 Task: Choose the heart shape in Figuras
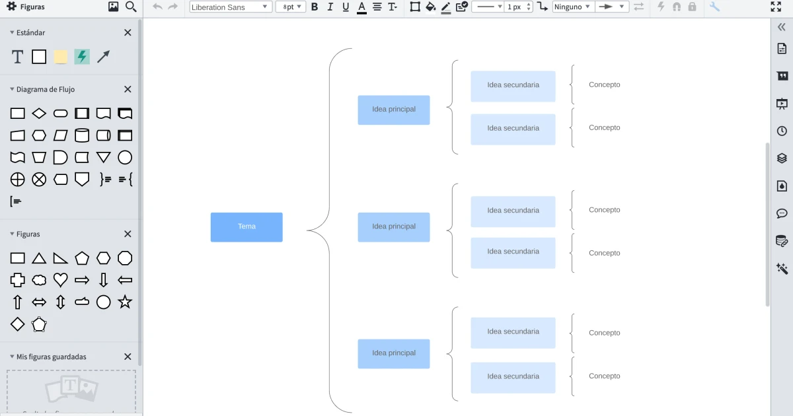pos(61,280)
